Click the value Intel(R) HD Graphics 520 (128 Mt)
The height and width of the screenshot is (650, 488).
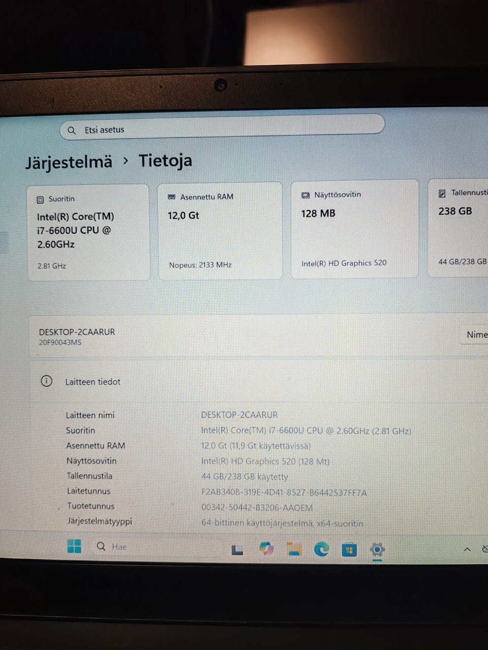pyautogui.click(x=265, y=461)
